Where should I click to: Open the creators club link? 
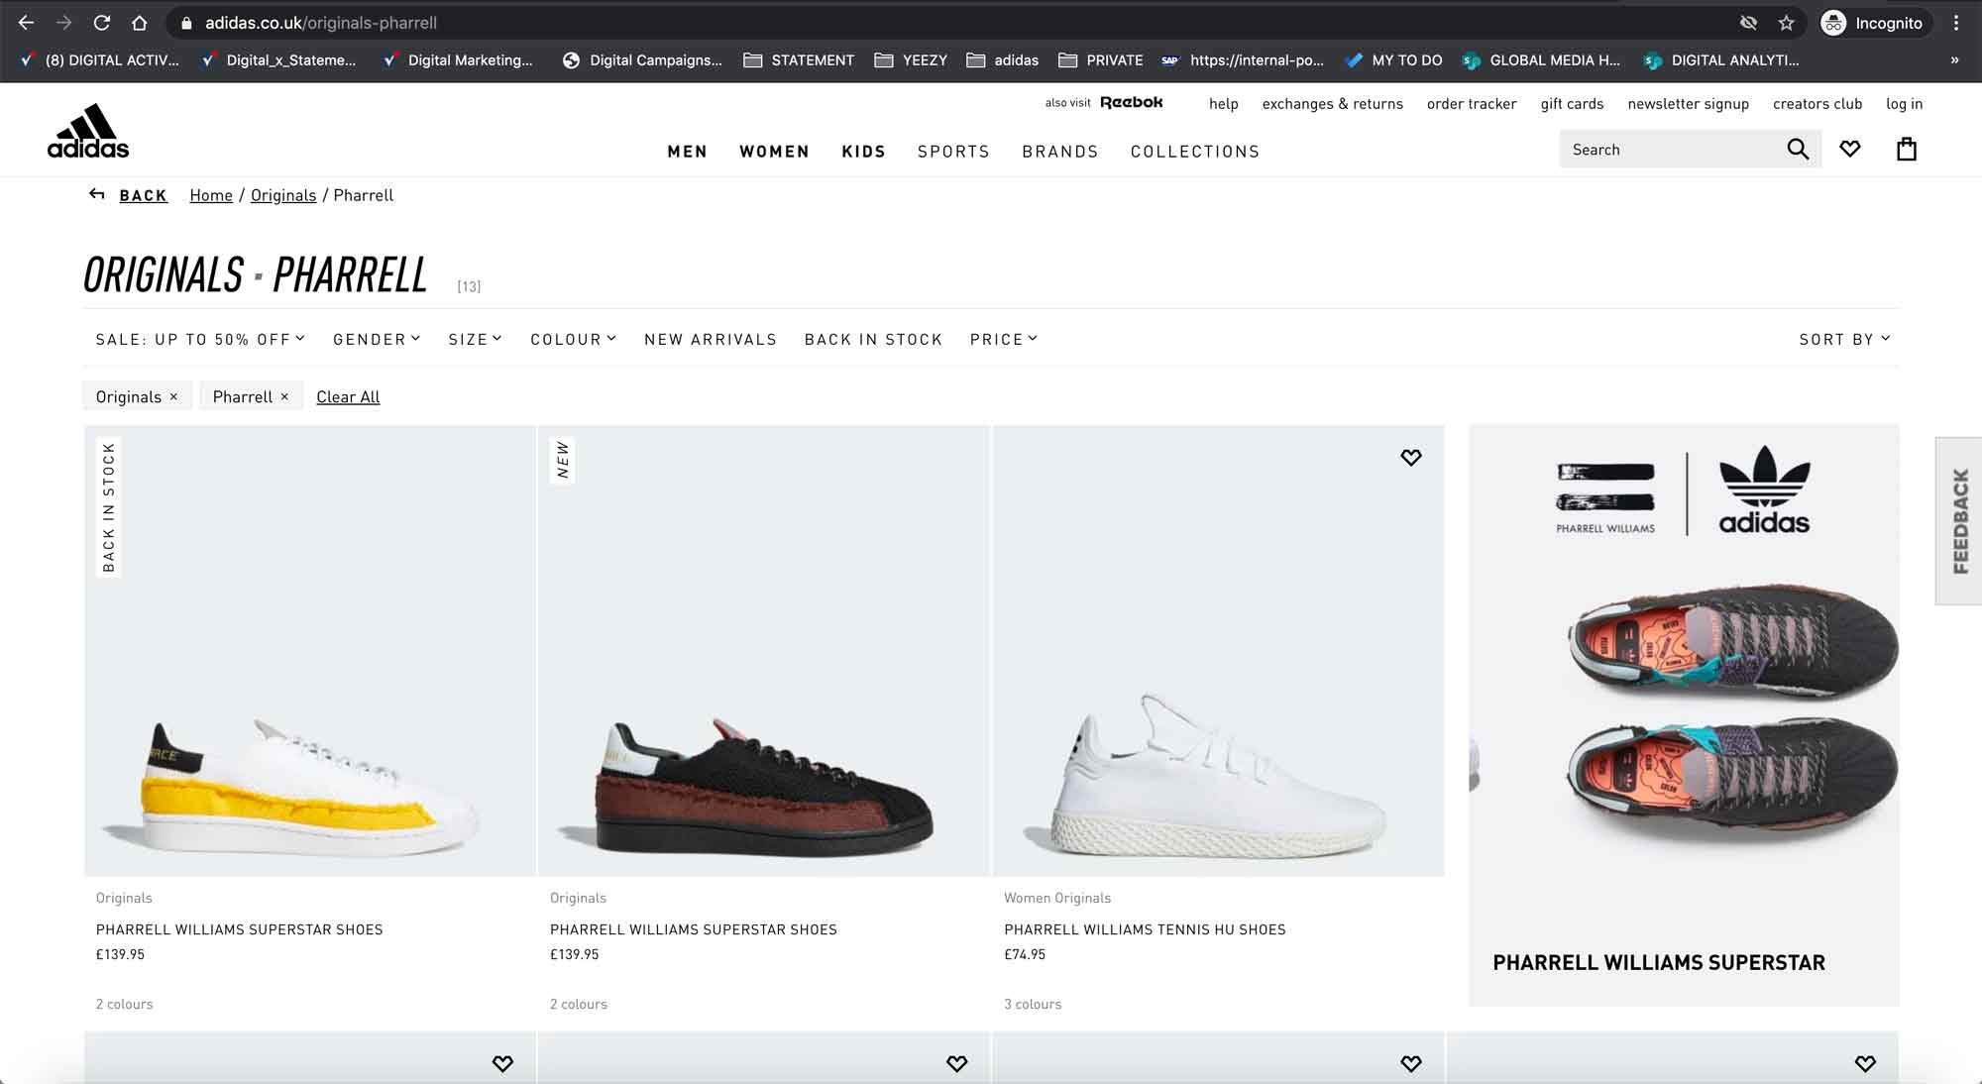(1817, 104)
